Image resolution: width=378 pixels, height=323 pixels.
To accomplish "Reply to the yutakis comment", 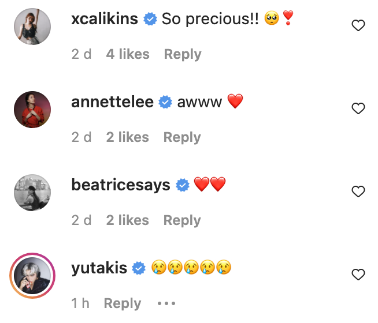I will pyautogui.click(x=122, y=303).
